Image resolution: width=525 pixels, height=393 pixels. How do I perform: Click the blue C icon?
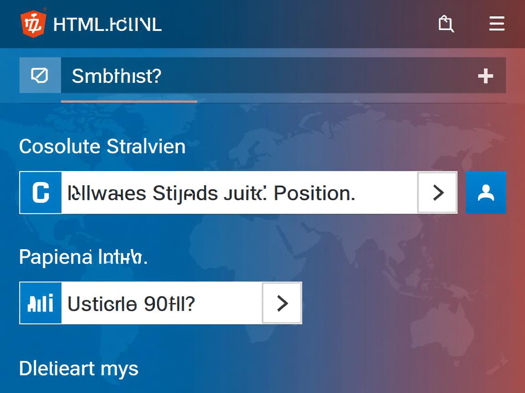click(41, 193)
